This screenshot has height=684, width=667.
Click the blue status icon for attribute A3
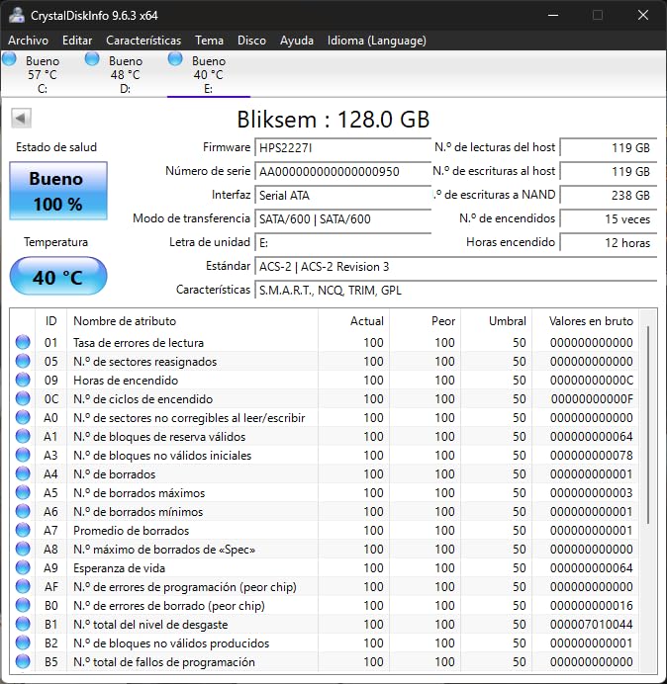[23, 455]
